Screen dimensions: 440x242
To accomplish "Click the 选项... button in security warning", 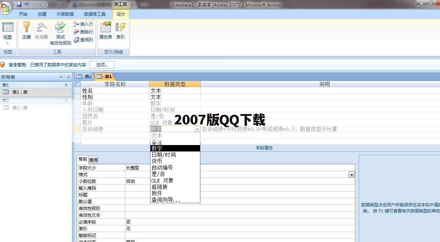I will (x=102, y=65).
